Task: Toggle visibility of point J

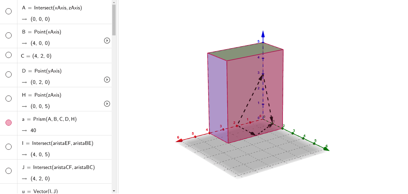Action: (x=9, y=171)
